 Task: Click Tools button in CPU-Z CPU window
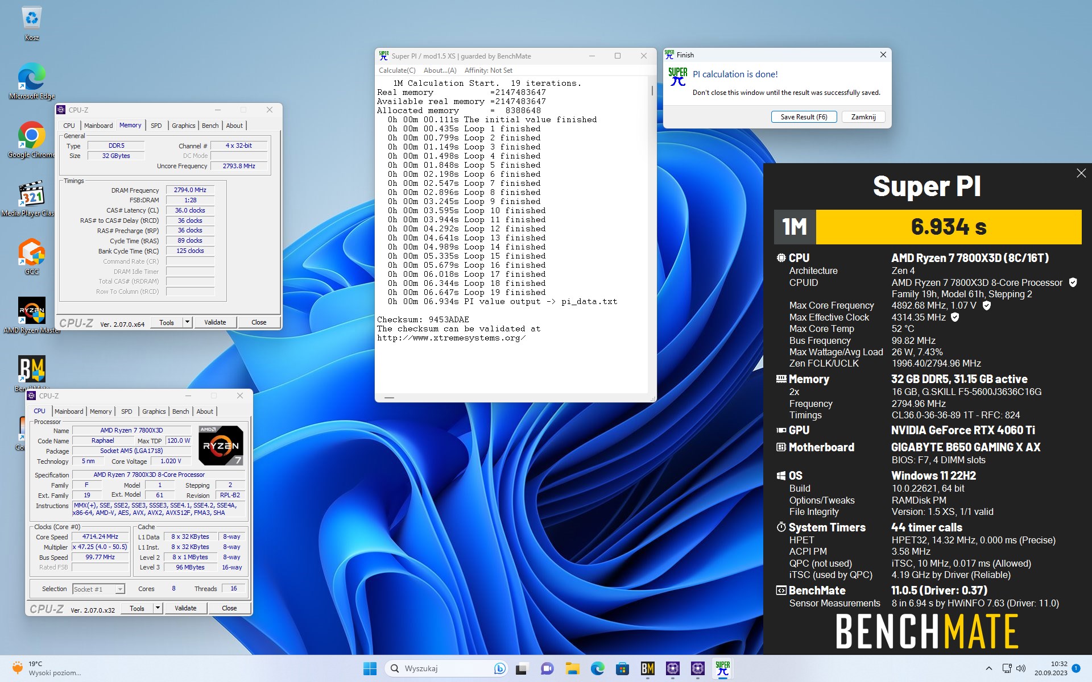(137, 608)
